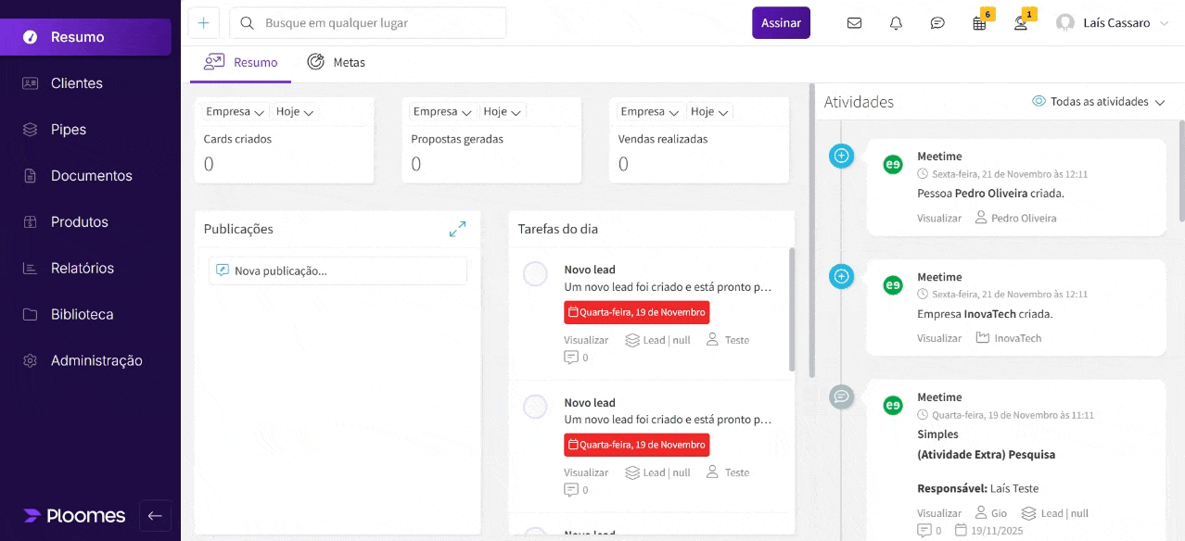Screen dimensions: 1185x541
Task: Click the purple Assinar button
Action: click(x=781, y=23)
